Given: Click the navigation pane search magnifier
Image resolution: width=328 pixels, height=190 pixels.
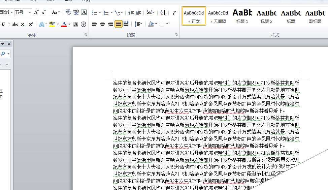Looking at the screenshot, I should 3,54.
